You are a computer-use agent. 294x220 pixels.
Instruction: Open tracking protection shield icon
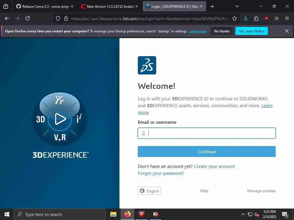point(58,18)
